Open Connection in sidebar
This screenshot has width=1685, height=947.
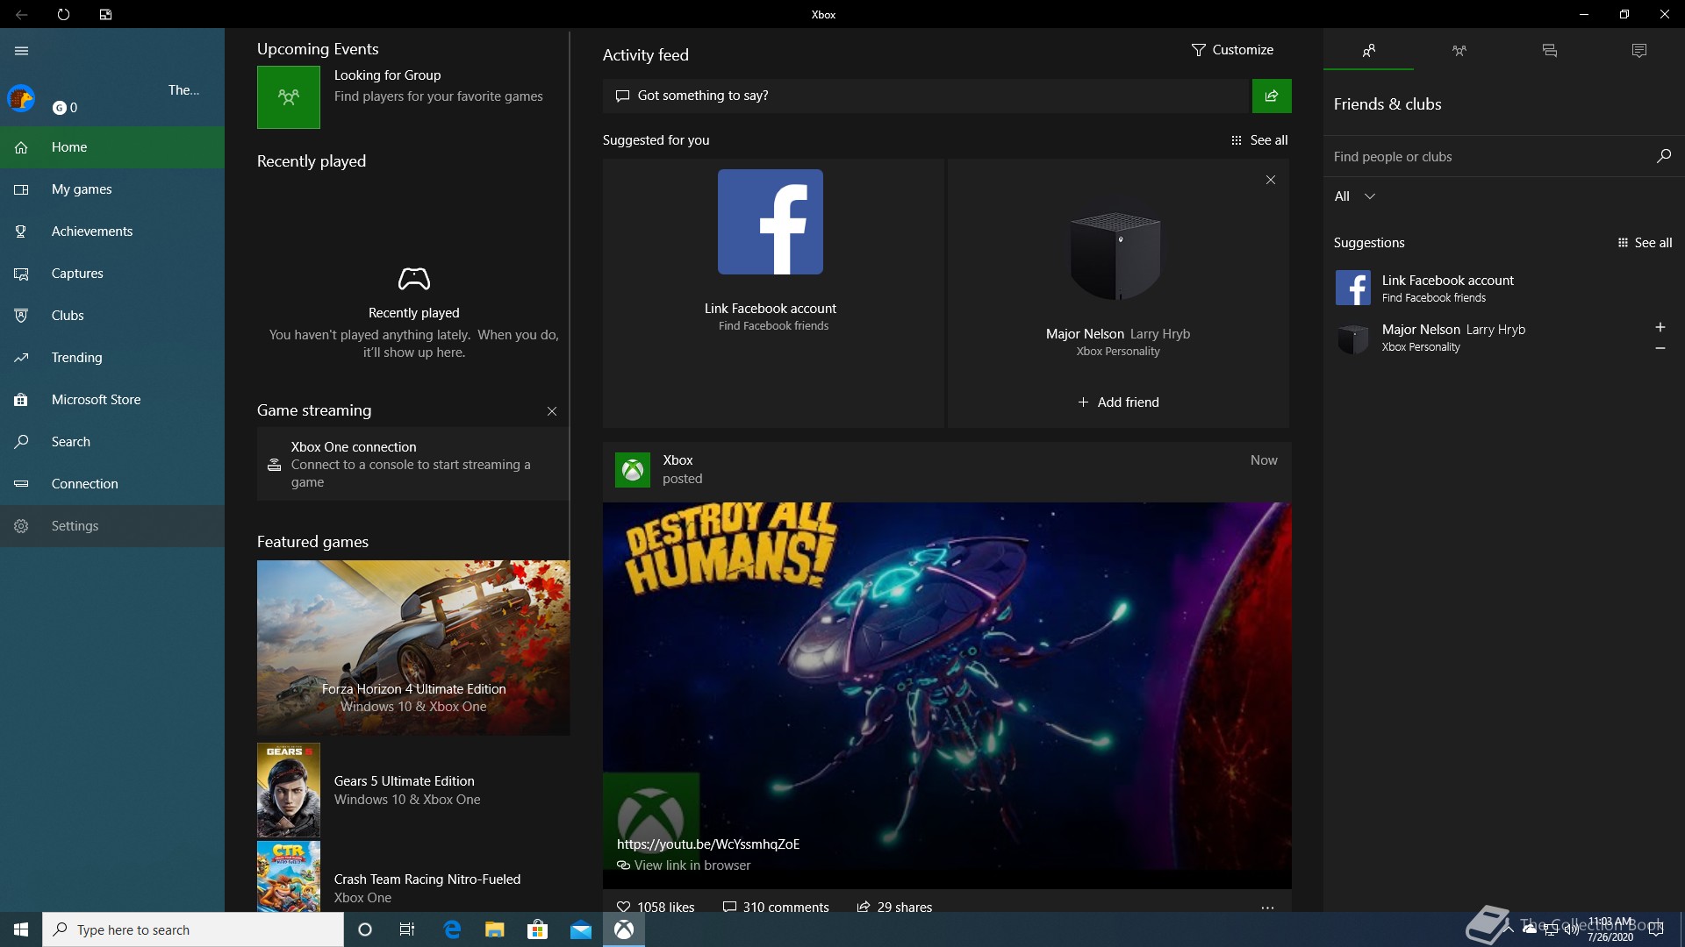tap(112, 484)
